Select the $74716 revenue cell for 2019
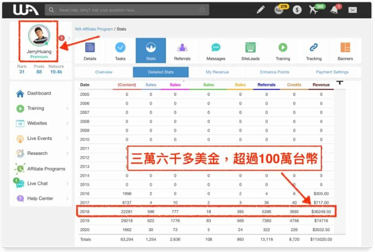 (x=321, y=221)
